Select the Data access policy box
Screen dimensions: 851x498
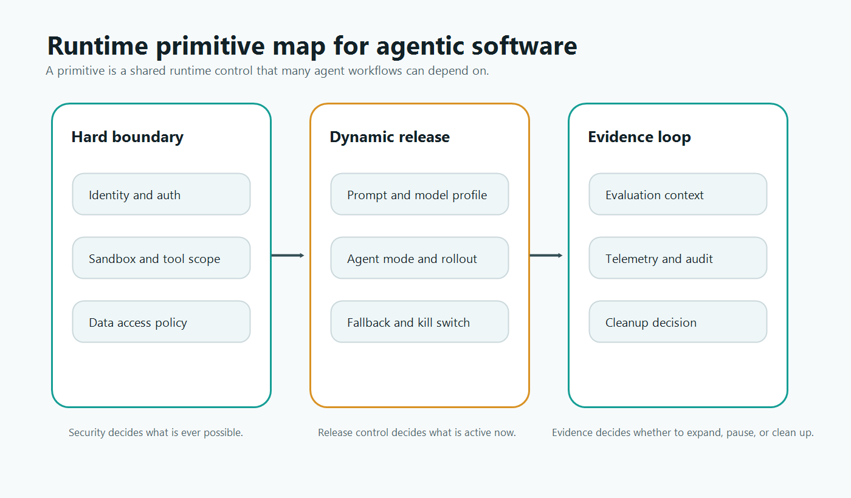point(161,322)
